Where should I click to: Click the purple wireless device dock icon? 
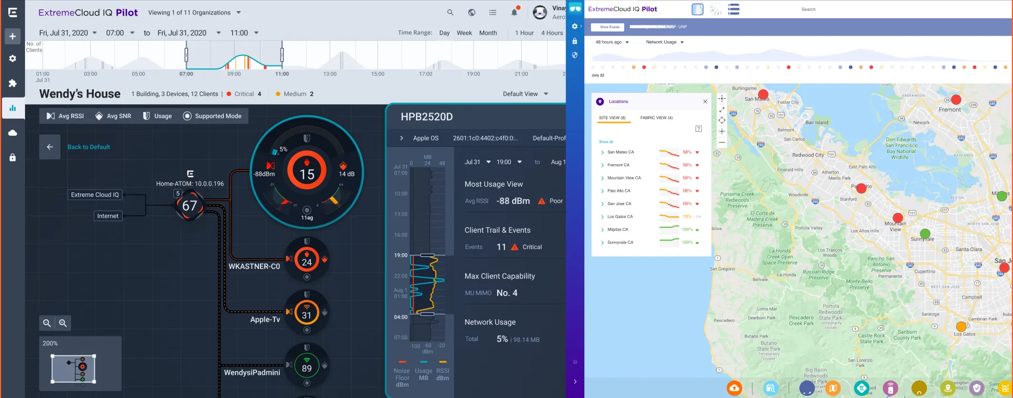pos(890,388)
